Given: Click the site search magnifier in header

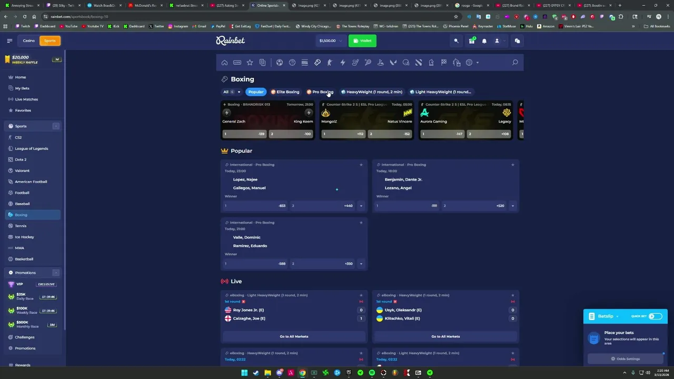Looking at the screenshot, I should pyautogui.click(x=457, y=41).
